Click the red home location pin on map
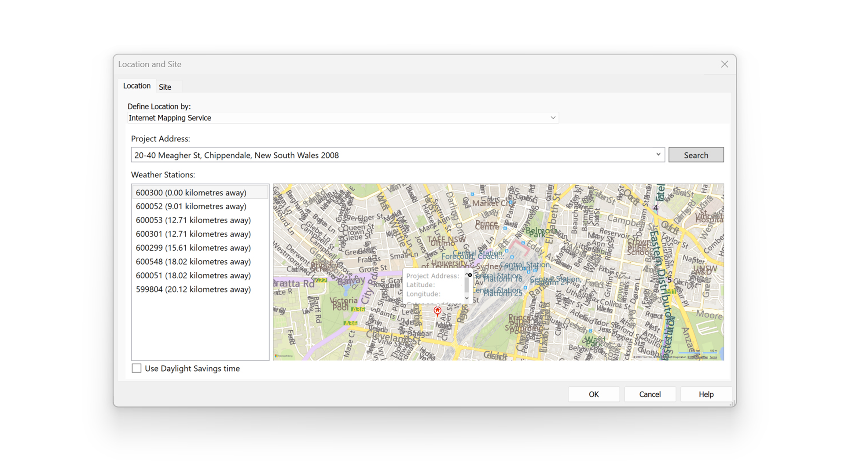This screenshot has width=845, height=475. [437, 311]
